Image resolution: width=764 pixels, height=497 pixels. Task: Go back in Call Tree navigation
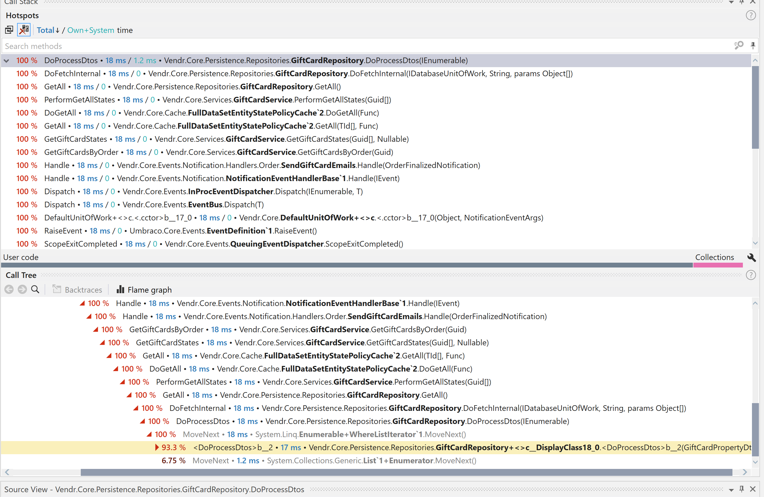tap(9, 290)
